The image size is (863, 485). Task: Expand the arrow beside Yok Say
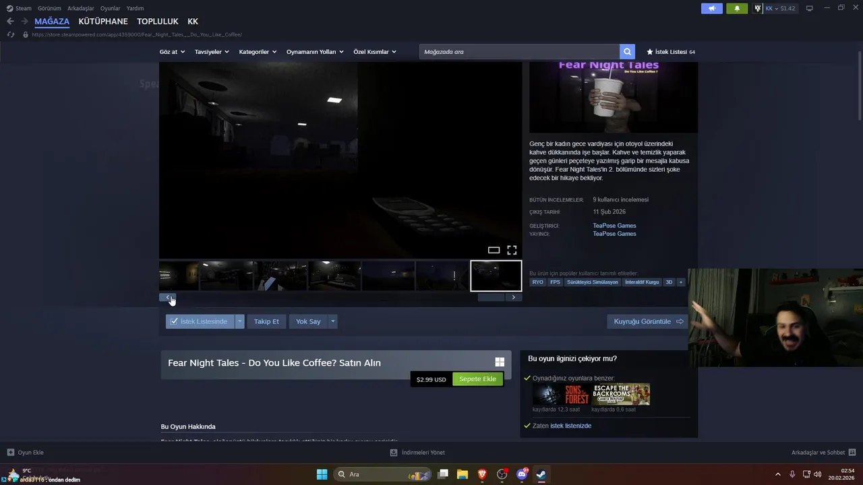(x=333, y=321)
